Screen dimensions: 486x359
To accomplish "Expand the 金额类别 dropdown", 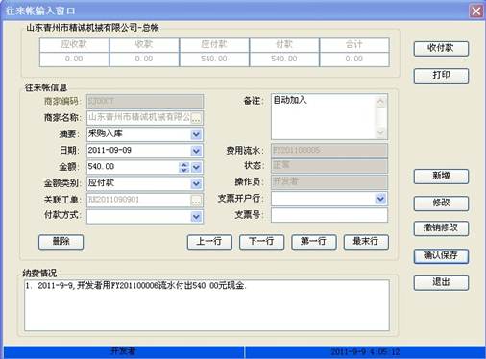I will (x=196, y=183).
